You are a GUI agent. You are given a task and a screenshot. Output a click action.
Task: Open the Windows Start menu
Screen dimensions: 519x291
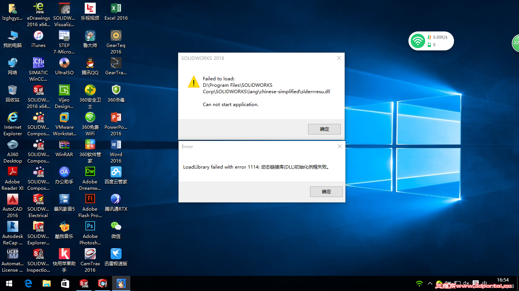point(9,283)
